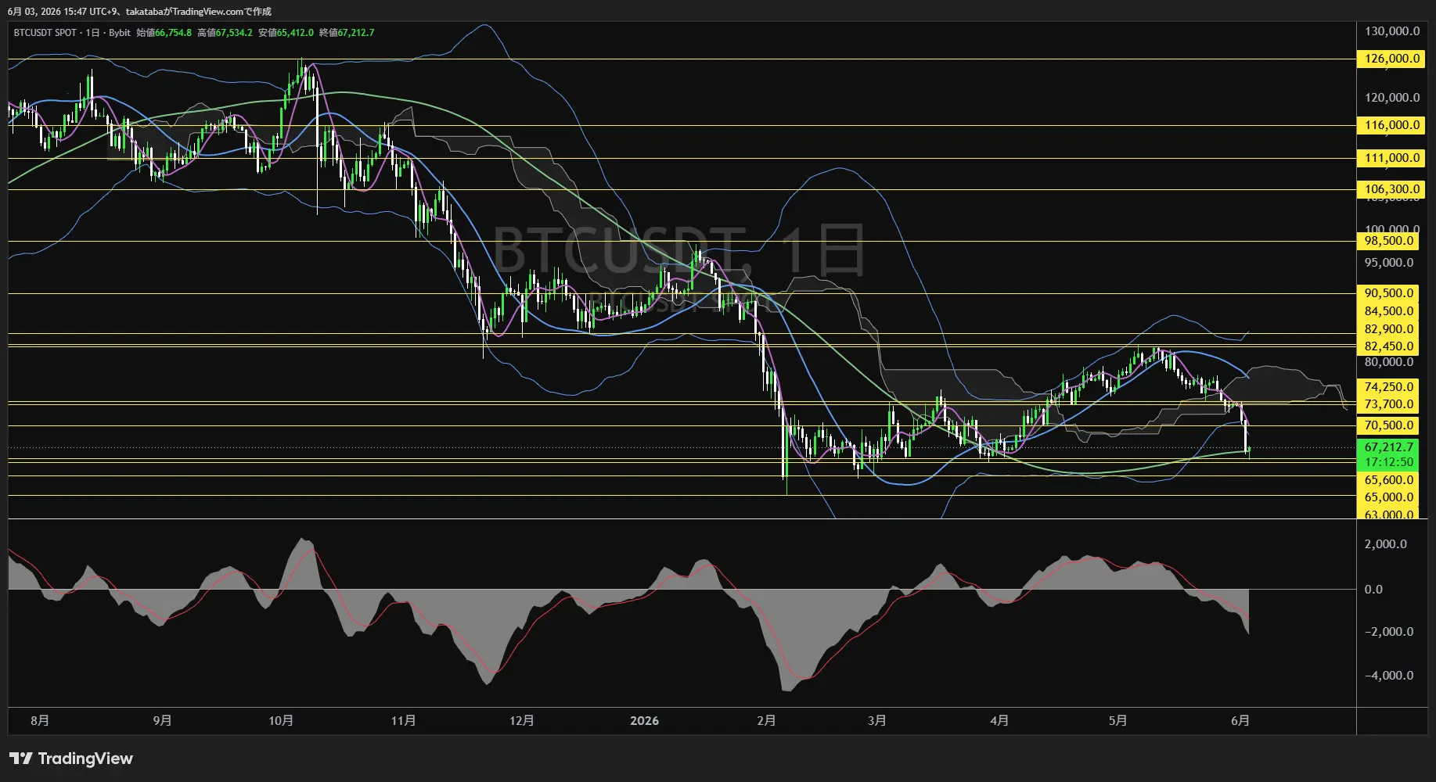The width and height of the screenshot is (1436, 782).
Task: Click the 95,000.0 price axis tick
Action: [1389, 263]
